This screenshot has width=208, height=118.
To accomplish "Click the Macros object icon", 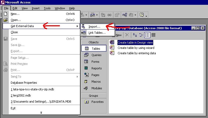I will pos(86,81).
